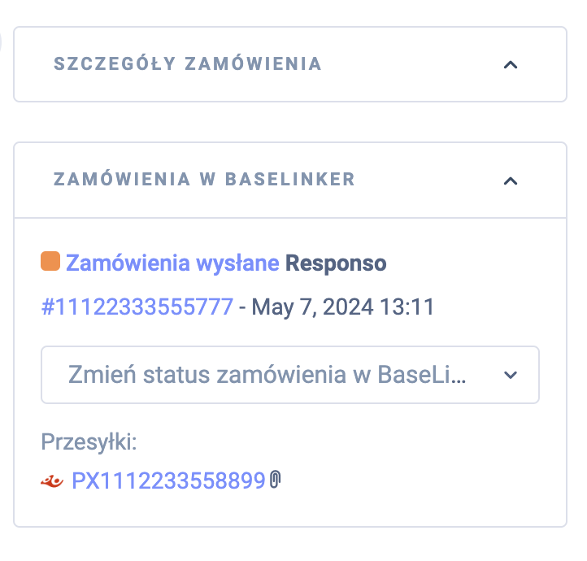The height and width of the screenshot is (561, 587).
Task: Click the Przesyłki label
Action: (89, 442)
